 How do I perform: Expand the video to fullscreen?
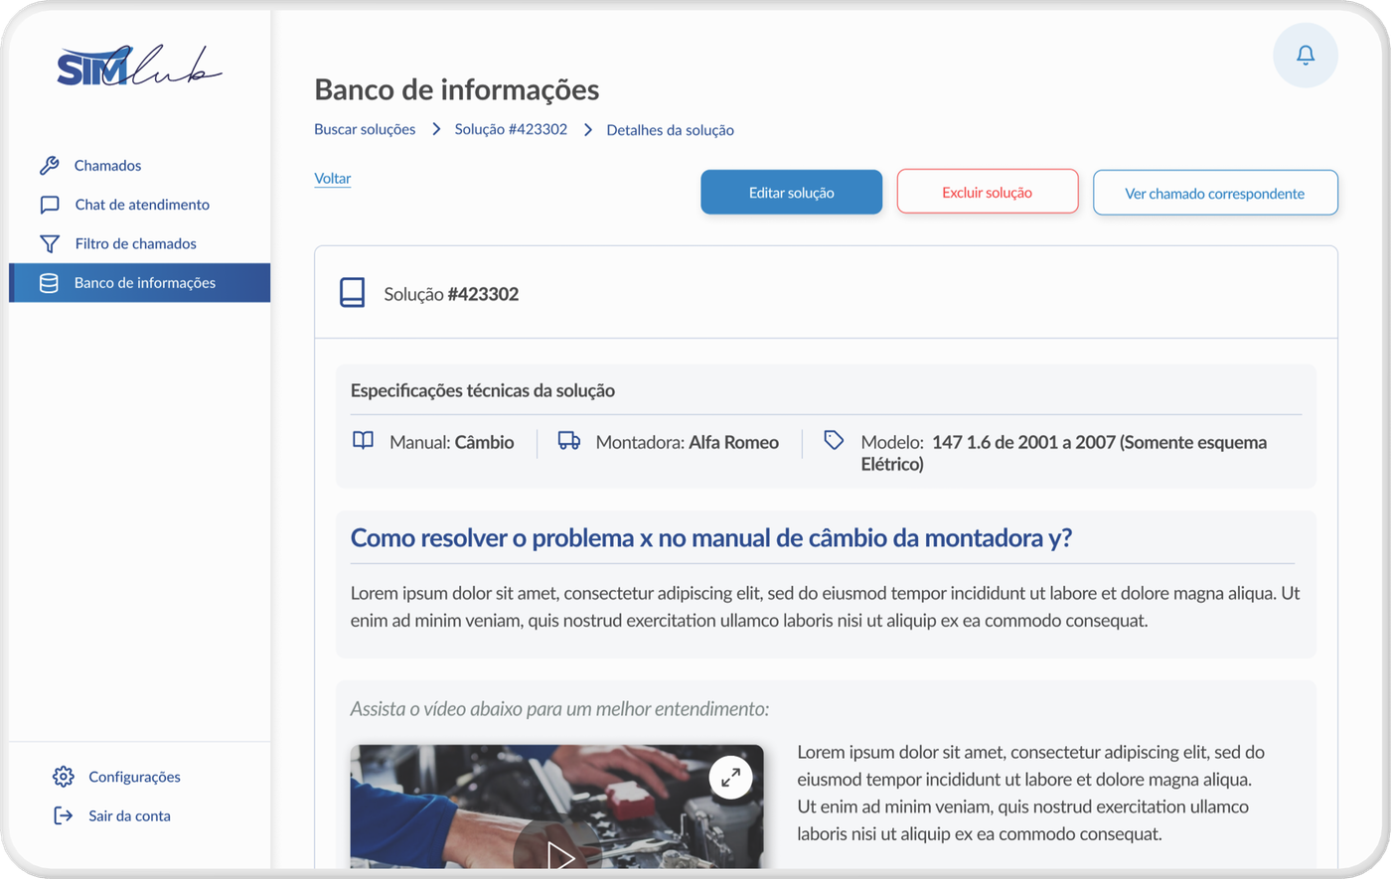click(730, 778)
